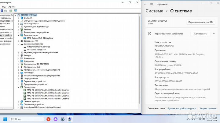Viewport: 220px width, 123px height.
Task: Click Переименовать этот ПК button
Action: click(201, 22)
